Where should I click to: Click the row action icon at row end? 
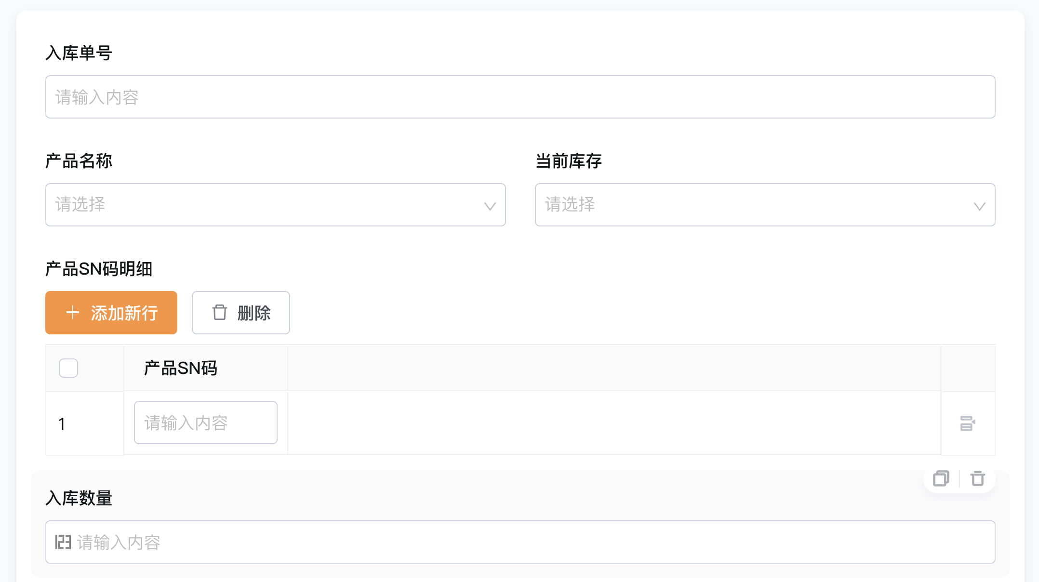tap(967, 423)
